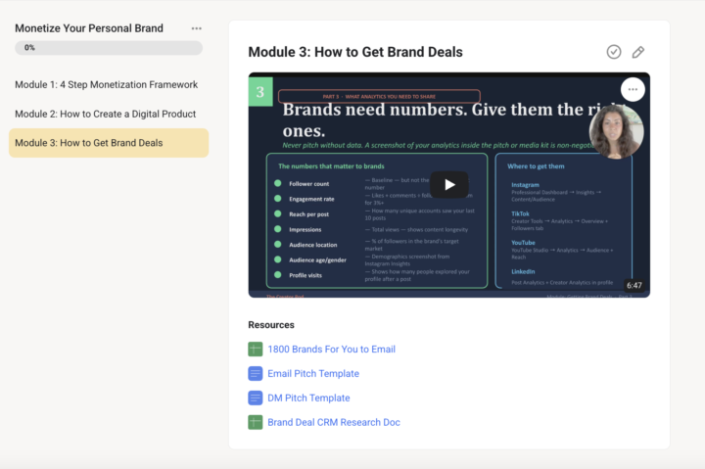
Task: Open the Brand Deal CRM Research Doc link
Action: (x=334, y=422)
